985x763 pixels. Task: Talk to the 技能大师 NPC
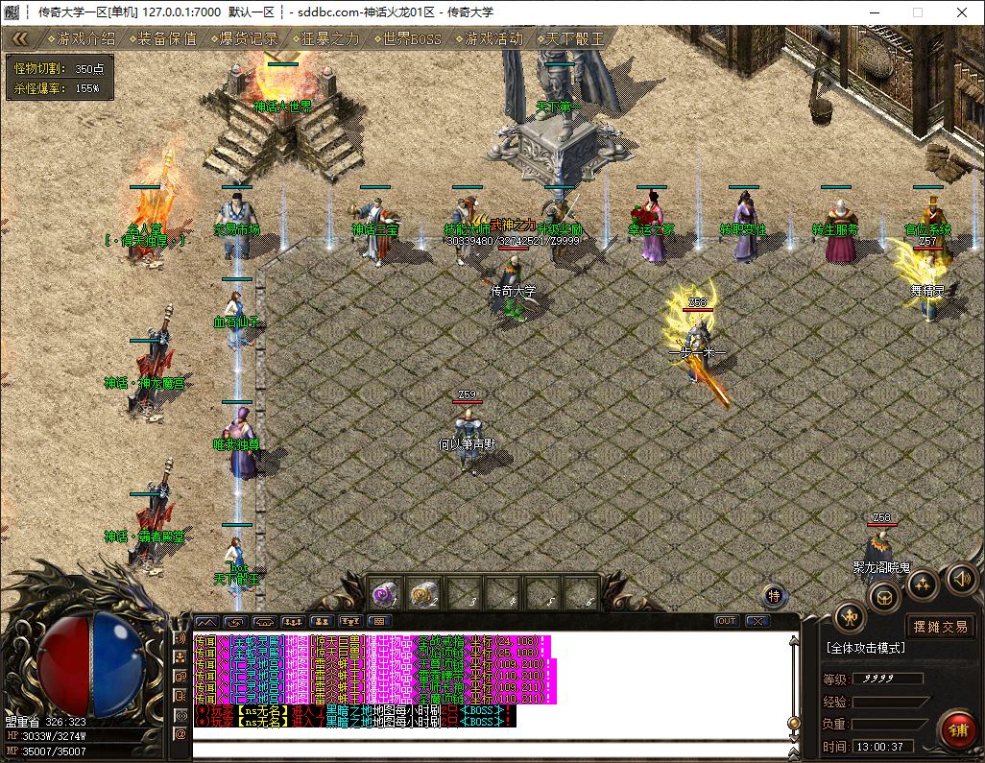pyautogui.click(x=468, y=229)
